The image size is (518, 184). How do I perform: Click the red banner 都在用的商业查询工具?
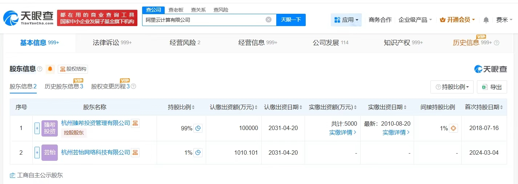pos(97,18)
